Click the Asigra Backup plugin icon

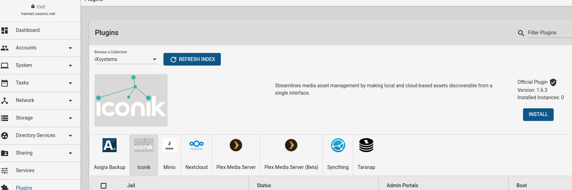(110, 145)
